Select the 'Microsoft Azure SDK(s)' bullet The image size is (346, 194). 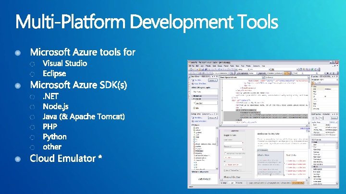click(78, 85)
